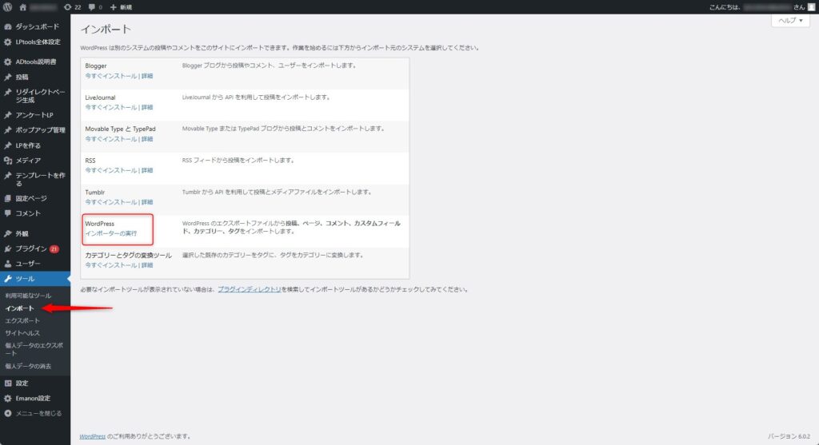This screenshot has width=819, height=445.
Task: Select サイトヘルス submenu item
Action: (x=22, y=333)
